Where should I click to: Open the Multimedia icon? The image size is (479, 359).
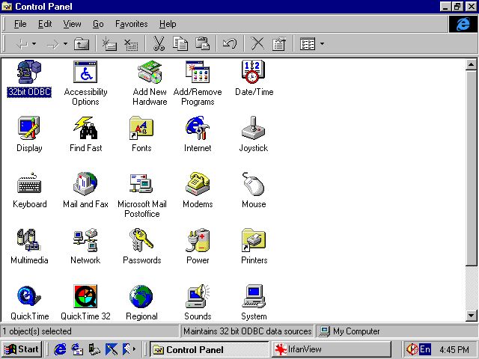pos(29,247)
